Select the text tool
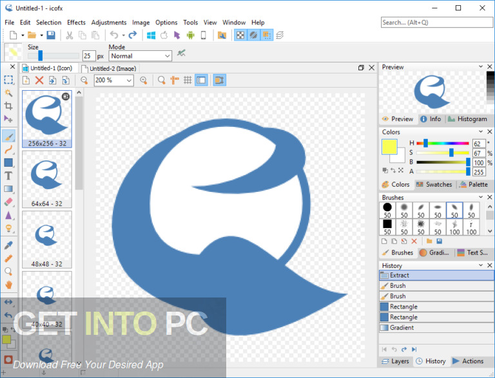This screenshot has width=495, height=378. [8, 176]
